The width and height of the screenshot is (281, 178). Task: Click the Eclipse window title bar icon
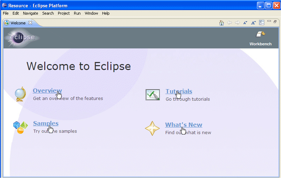(x=5, y=5)
